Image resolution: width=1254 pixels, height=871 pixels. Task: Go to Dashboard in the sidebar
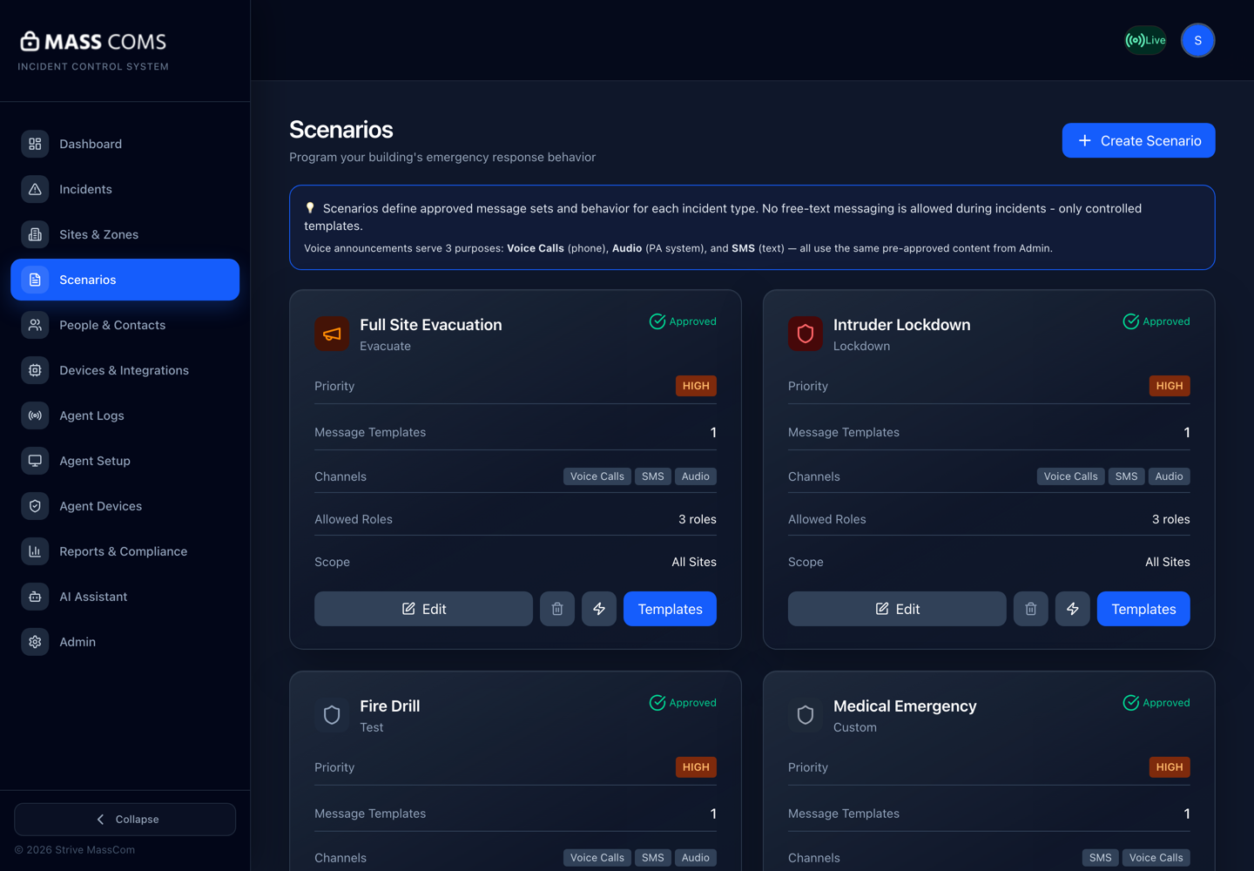coord(125,144)
